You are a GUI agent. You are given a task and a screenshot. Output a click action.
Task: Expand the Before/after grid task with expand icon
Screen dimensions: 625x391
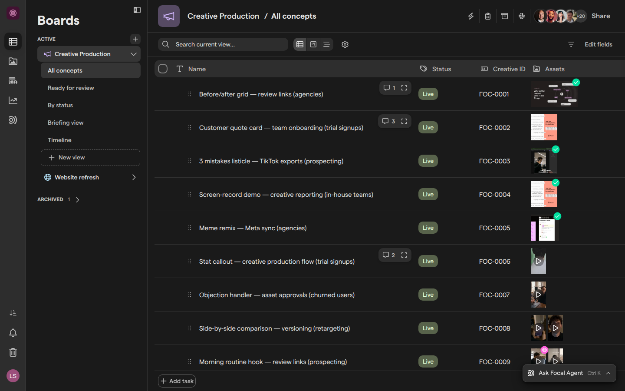pos(404,88)
